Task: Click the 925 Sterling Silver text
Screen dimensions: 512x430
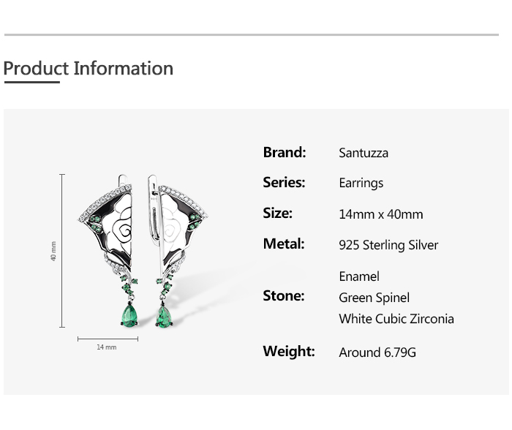Action: click(x=388, y=245)
